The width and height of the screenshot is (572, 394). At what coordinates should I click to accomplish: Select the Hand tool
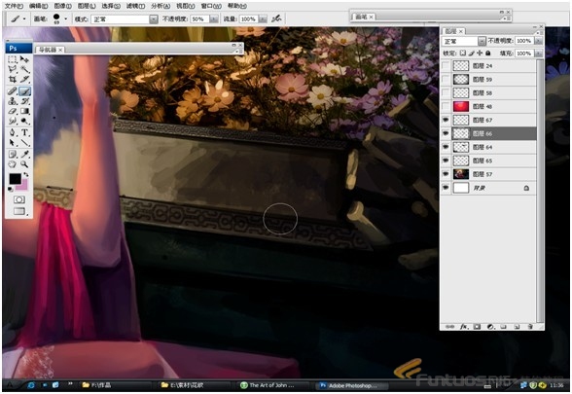point(13,164)
